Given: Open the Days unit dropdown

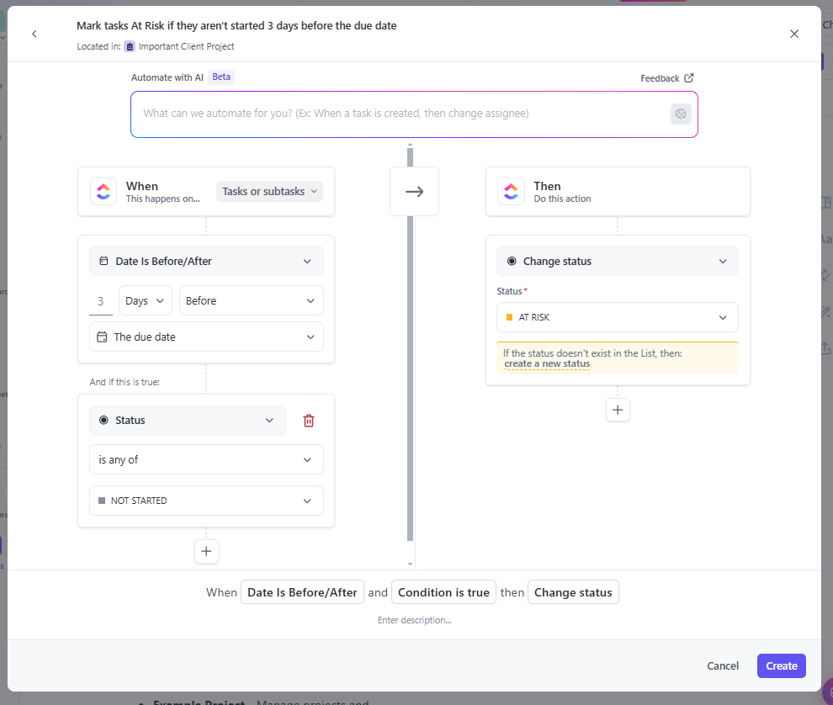Looking at the screenshot, I should coord(146,301).
